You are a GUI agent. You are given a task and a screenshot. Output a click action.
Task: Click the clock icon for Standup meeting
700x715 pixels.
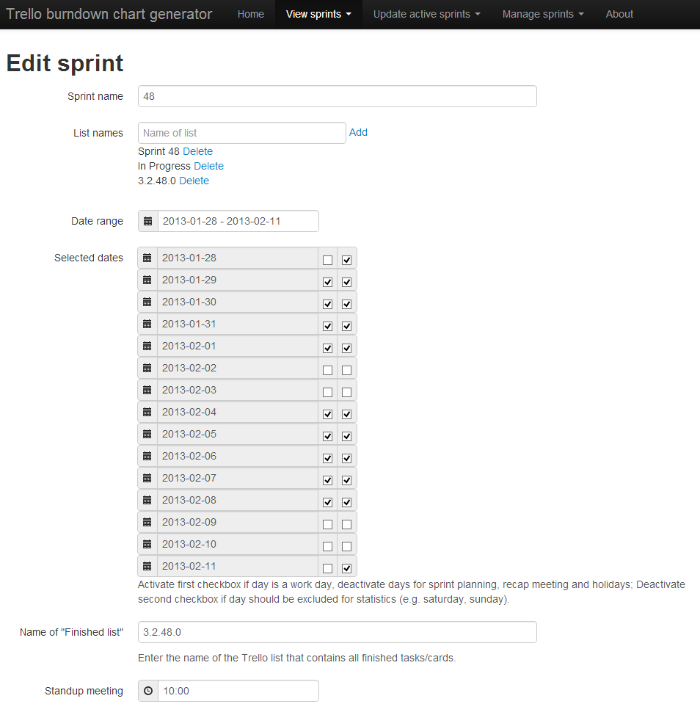point(148,691)
